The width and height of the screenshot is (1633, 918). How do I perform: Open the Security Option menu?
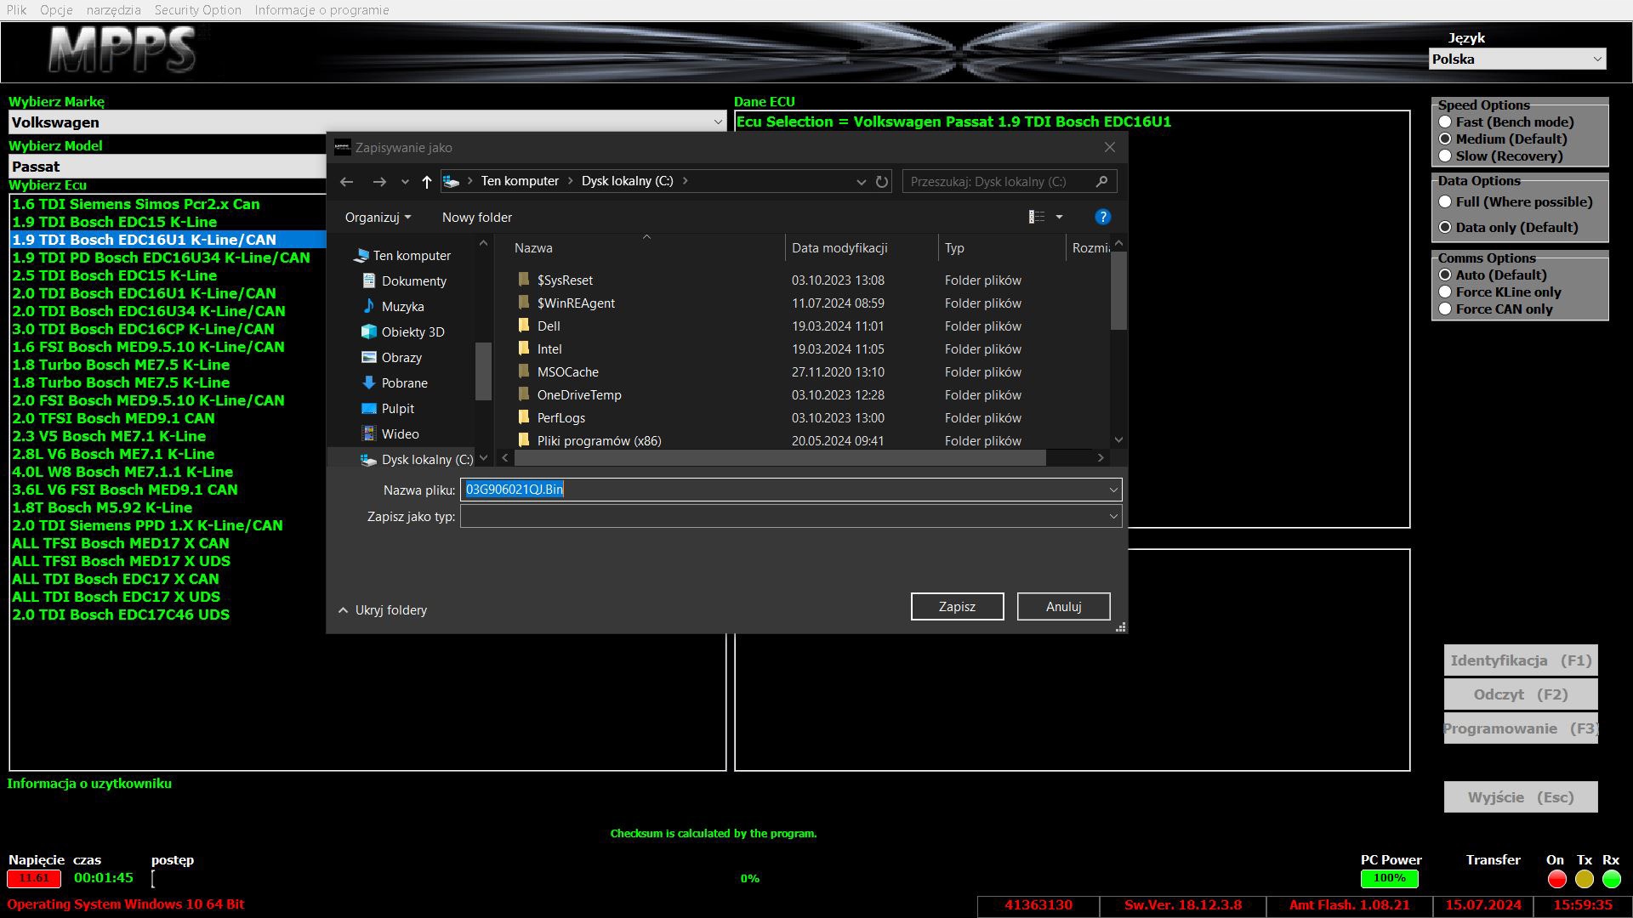coord(197,10)
